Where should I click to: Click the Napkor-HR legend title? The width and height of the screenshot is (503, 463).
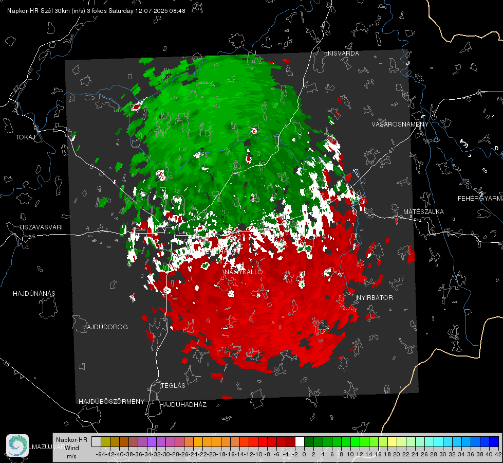tap(71, 440)
